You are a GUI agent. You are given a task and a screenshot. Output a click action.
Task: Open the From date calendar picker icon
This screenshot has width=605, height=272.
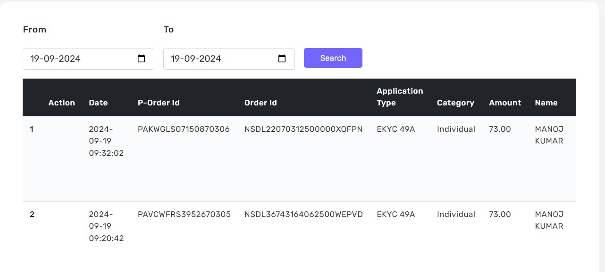(x=141, y=59)
